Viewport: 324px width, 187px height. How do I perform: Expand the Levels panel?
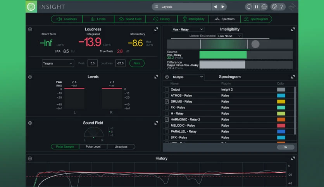click(x=156, y=77)
